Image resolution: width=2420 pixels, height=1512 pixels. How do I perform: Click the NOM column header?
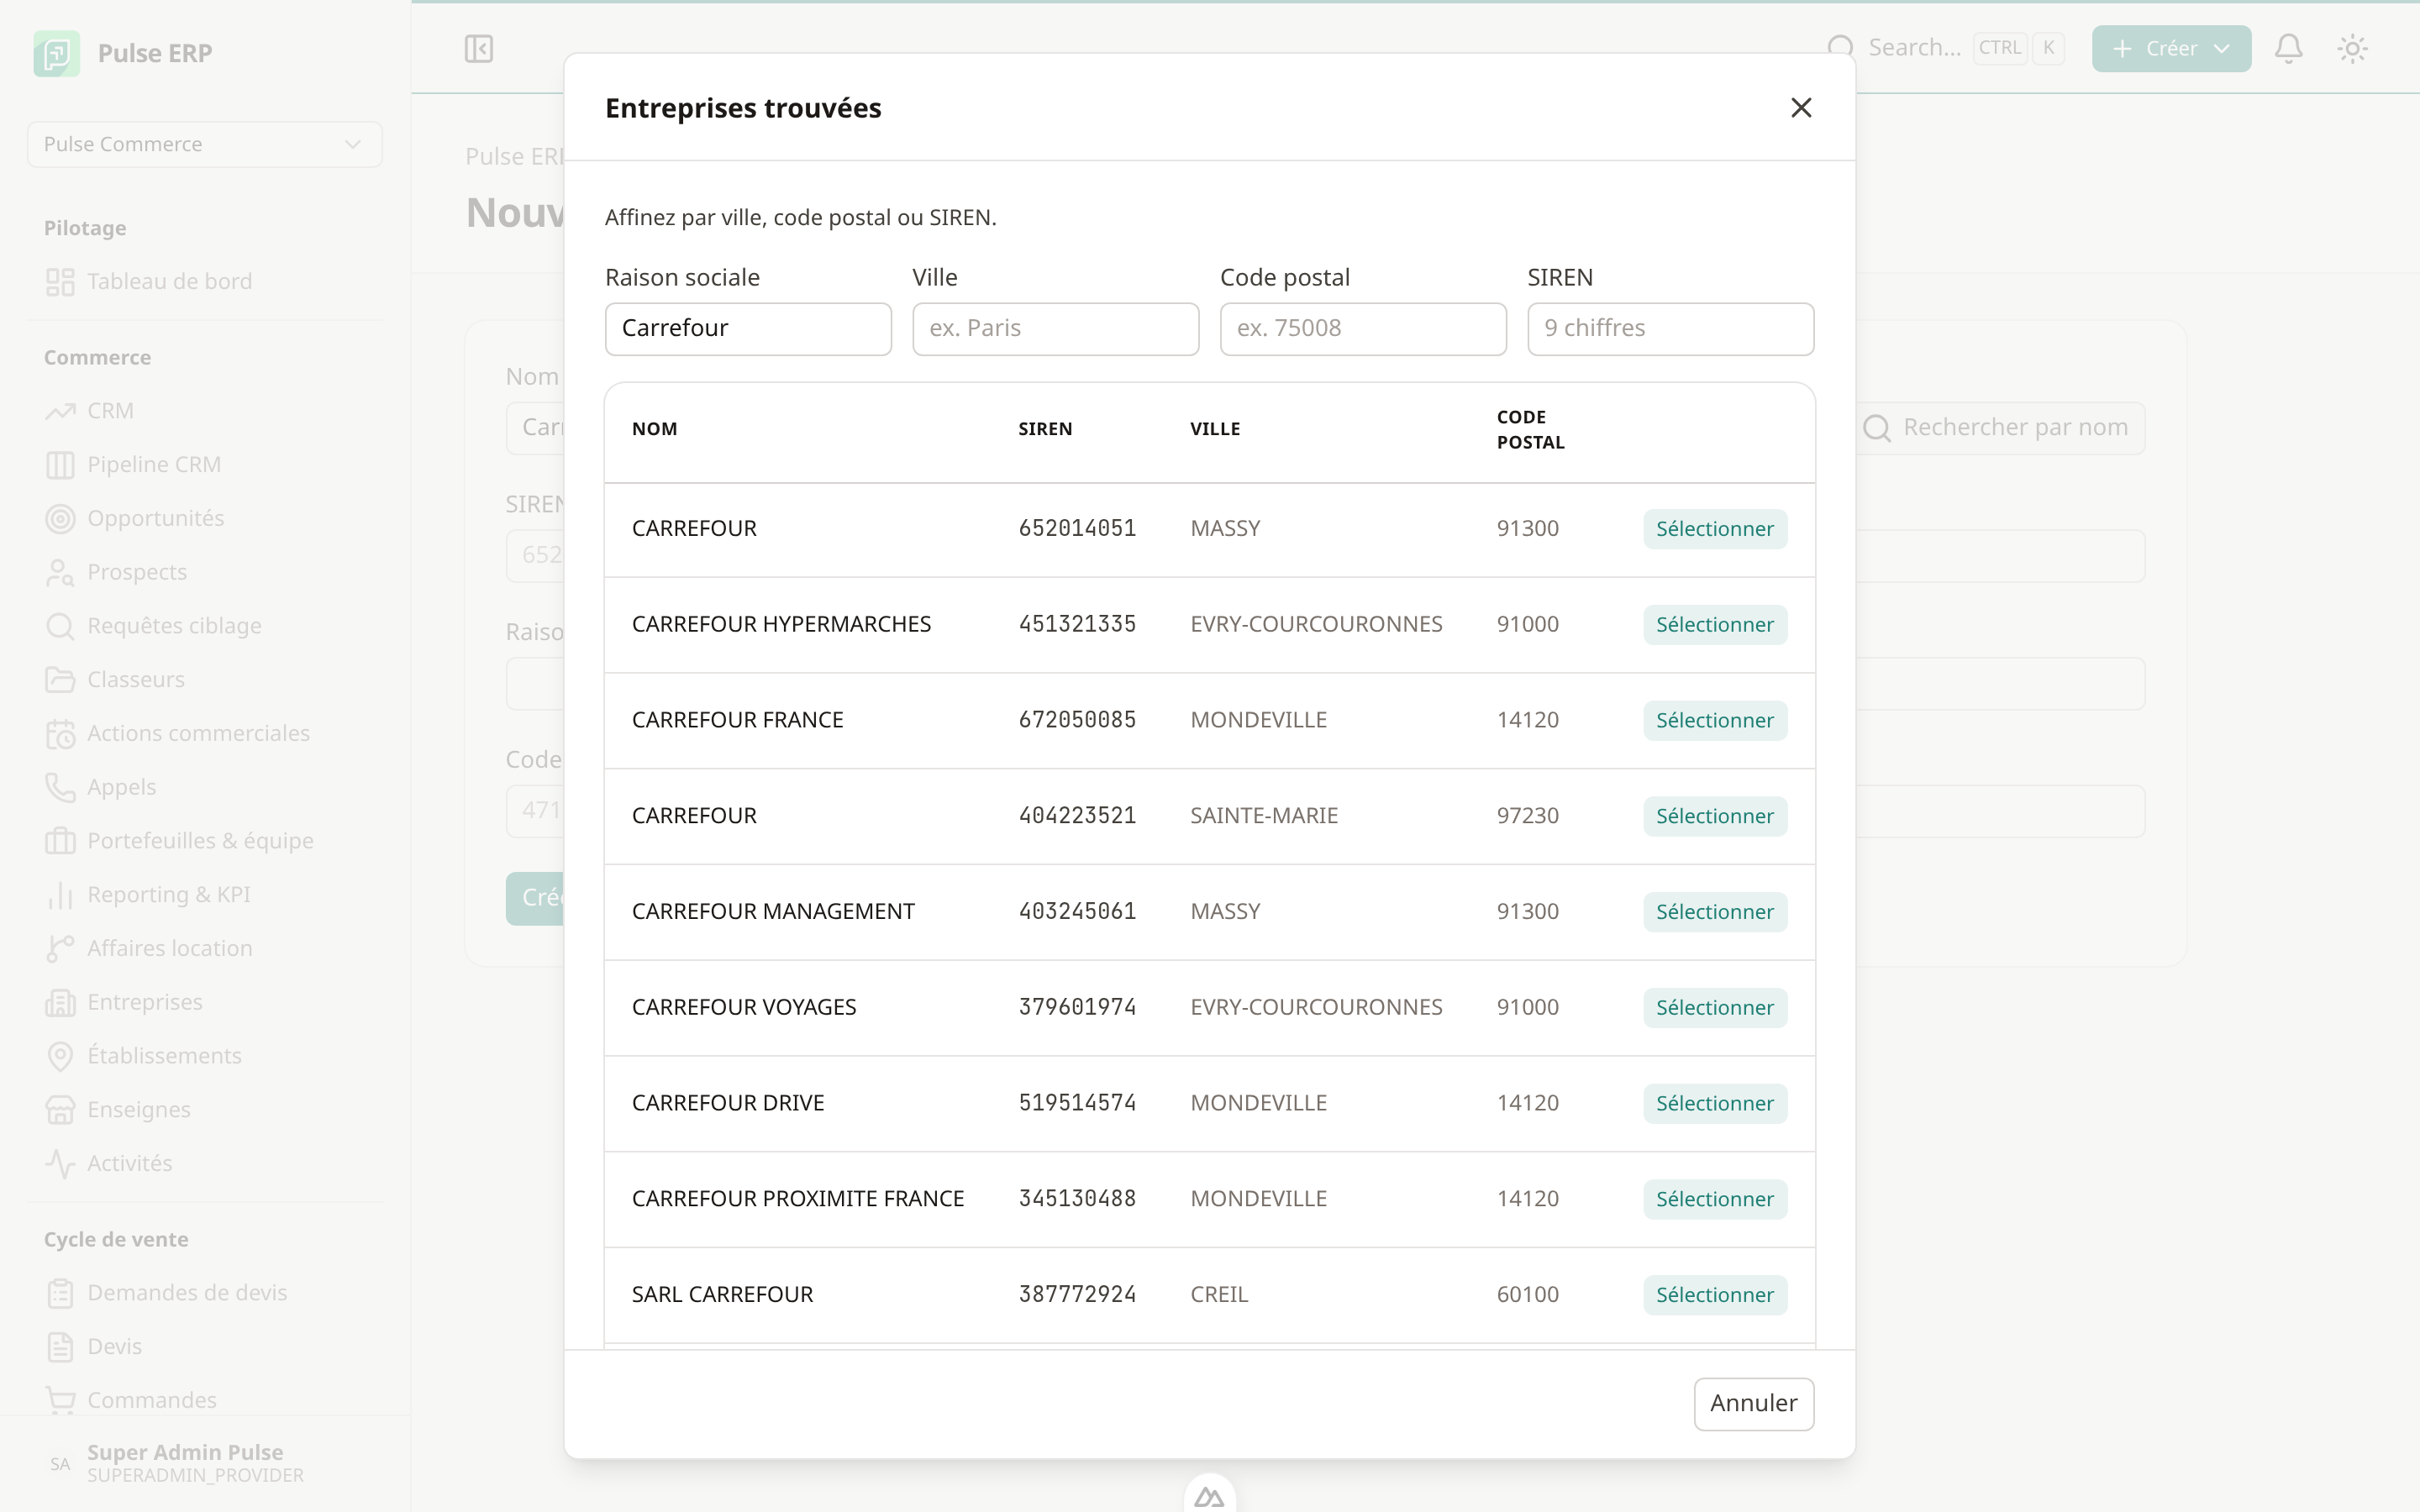[x=654, y=429]
